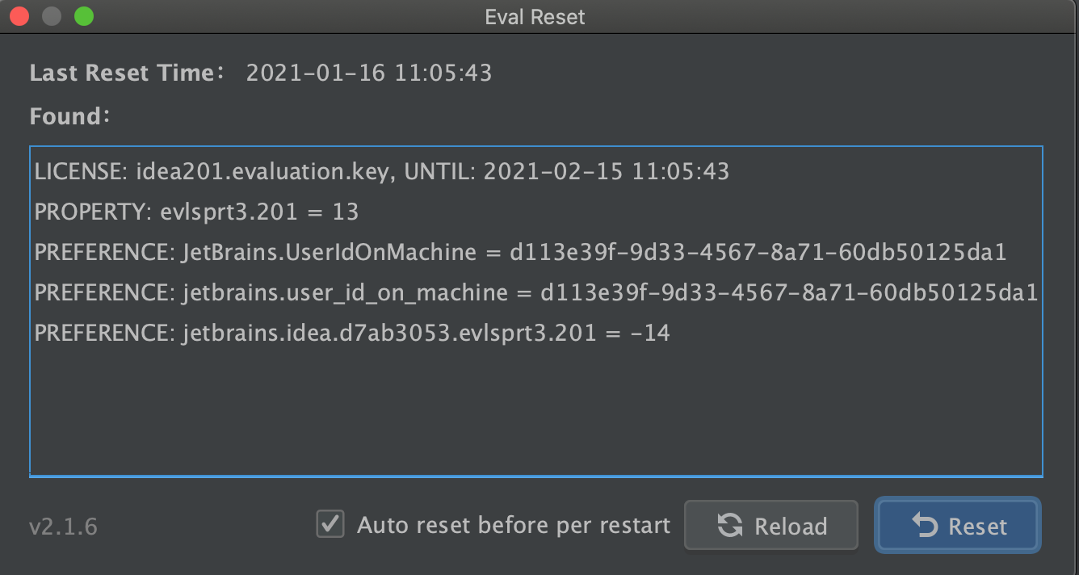Click the "Eval Reset" window title
This screenshot has width=1079, height=575.
click(x=535, y=17)
